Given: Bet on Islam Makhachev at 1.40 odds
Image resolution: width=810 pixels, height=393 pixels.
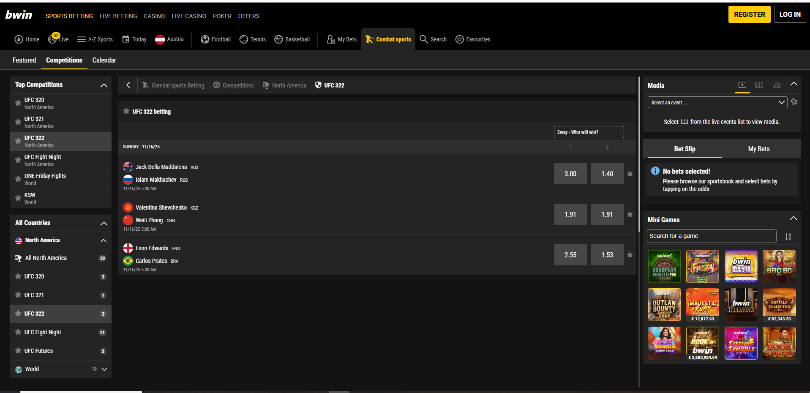Looking at the screenshot, I should (607, 174).
